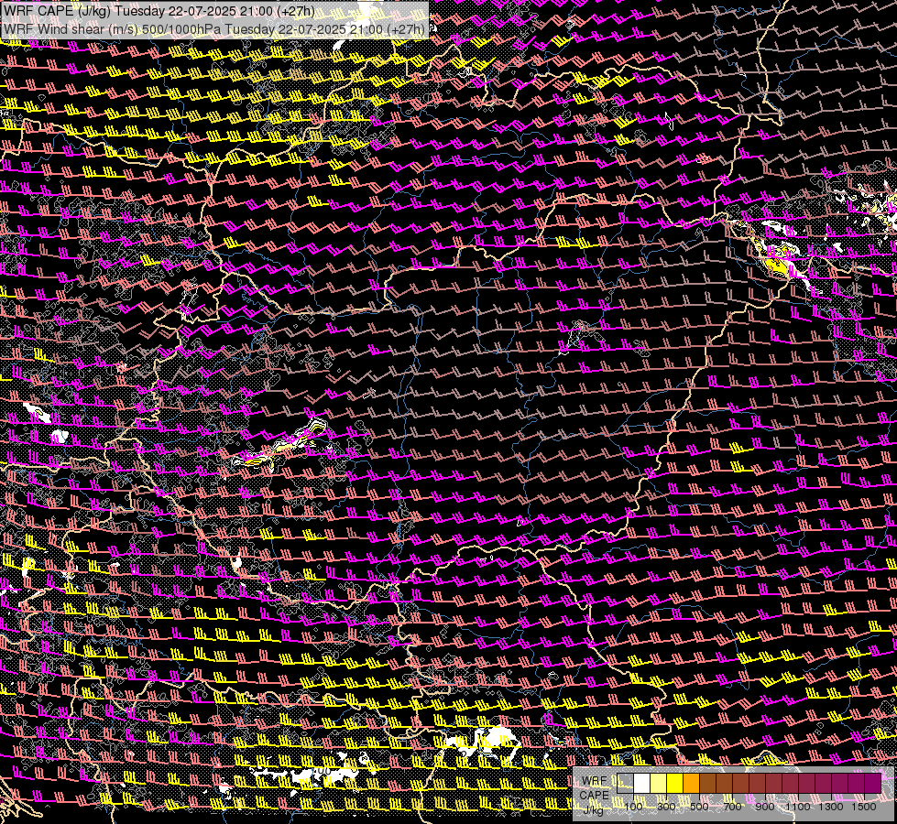Click the 'WRF Wind shear (m/s) 500/1000hPa' title line
The height and width of the screenshot is (824, 897).
click(214, 29)
